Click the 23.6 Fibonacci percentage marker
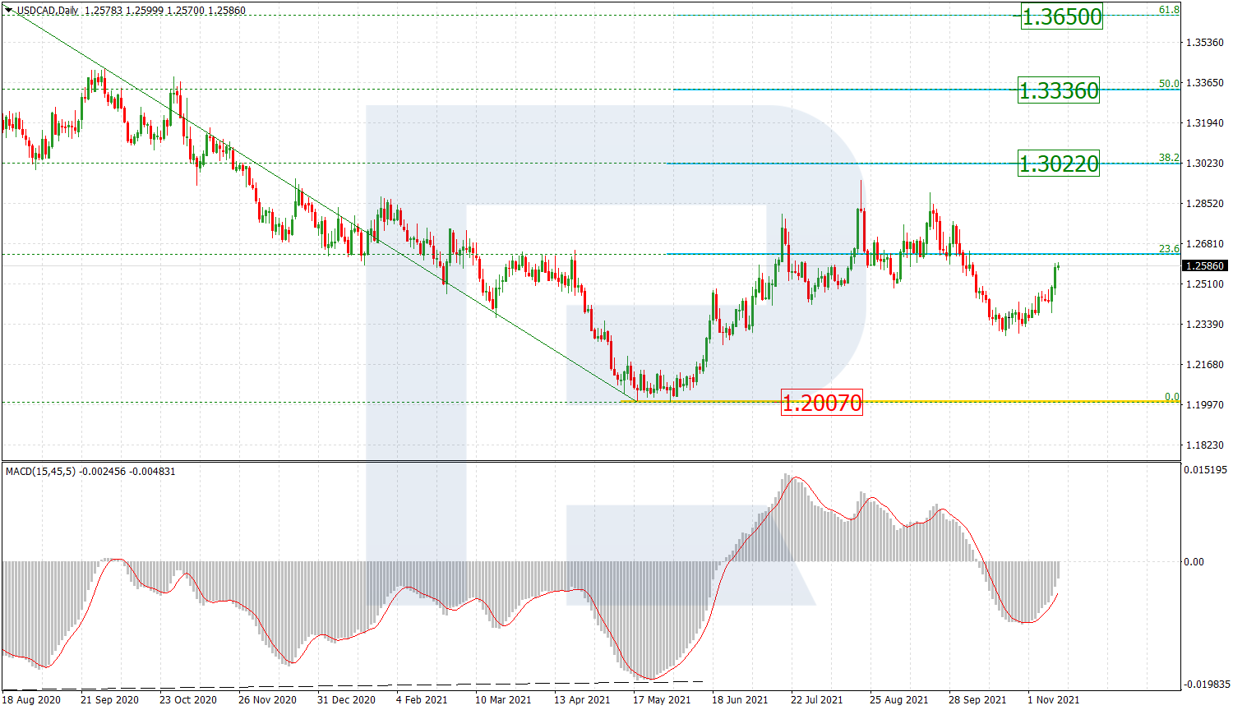 1169,248
